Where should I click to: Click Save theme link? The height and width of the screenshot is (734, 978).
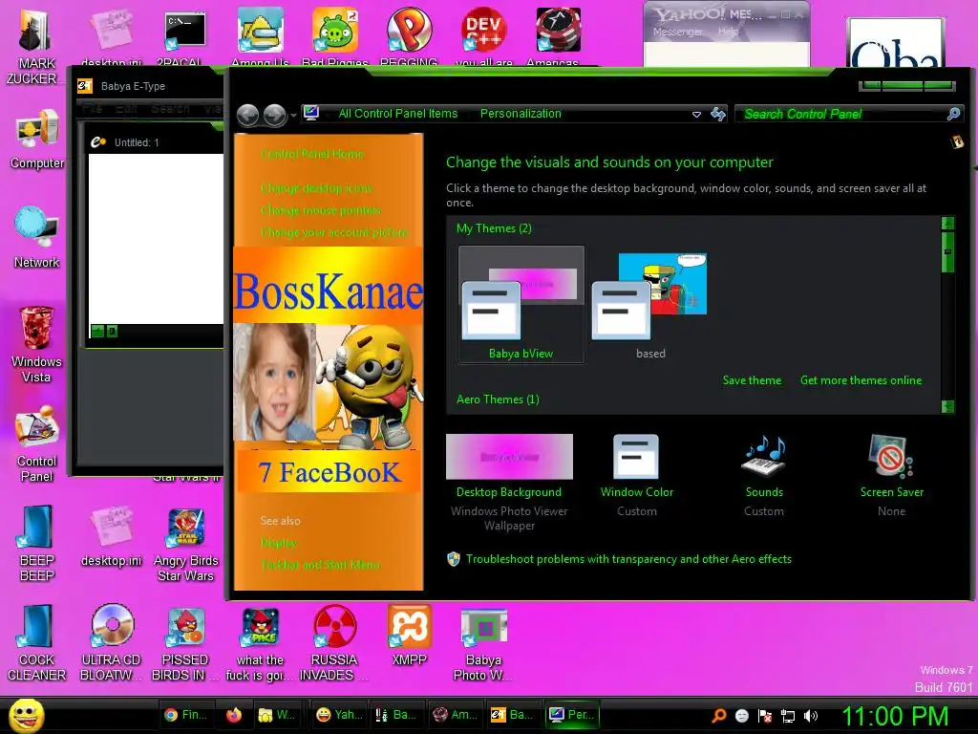752,380
